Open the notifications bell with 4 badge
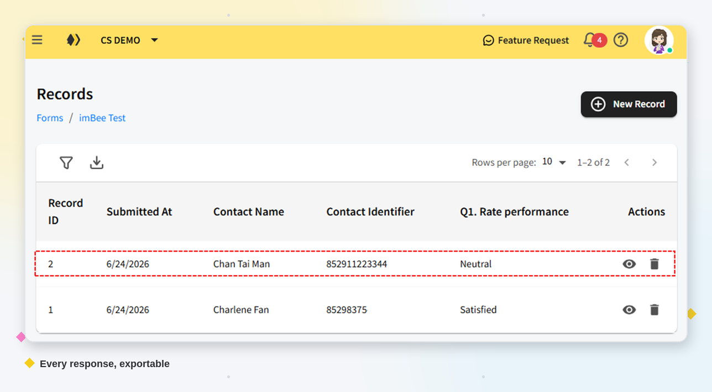 (595, 40)
